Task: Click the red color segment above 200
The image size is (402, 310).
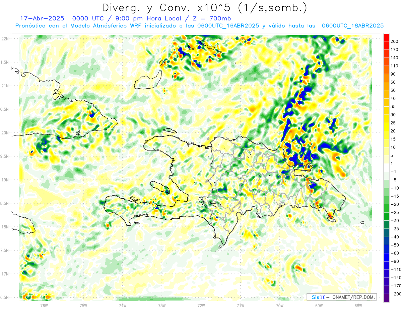Action: (x=387, y=37)
